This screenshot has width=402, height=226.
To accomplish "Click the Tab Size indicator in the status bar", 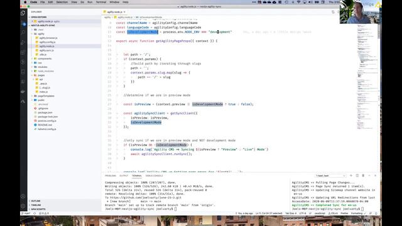I will pos(291,213).
